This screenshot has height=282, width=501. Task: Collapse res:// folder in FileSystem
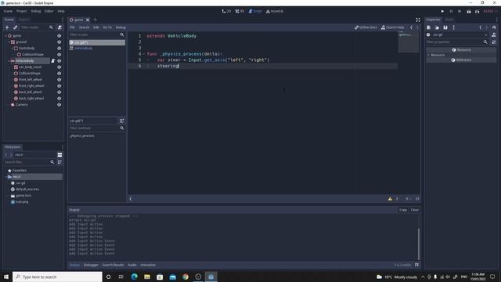click(5, 177)
